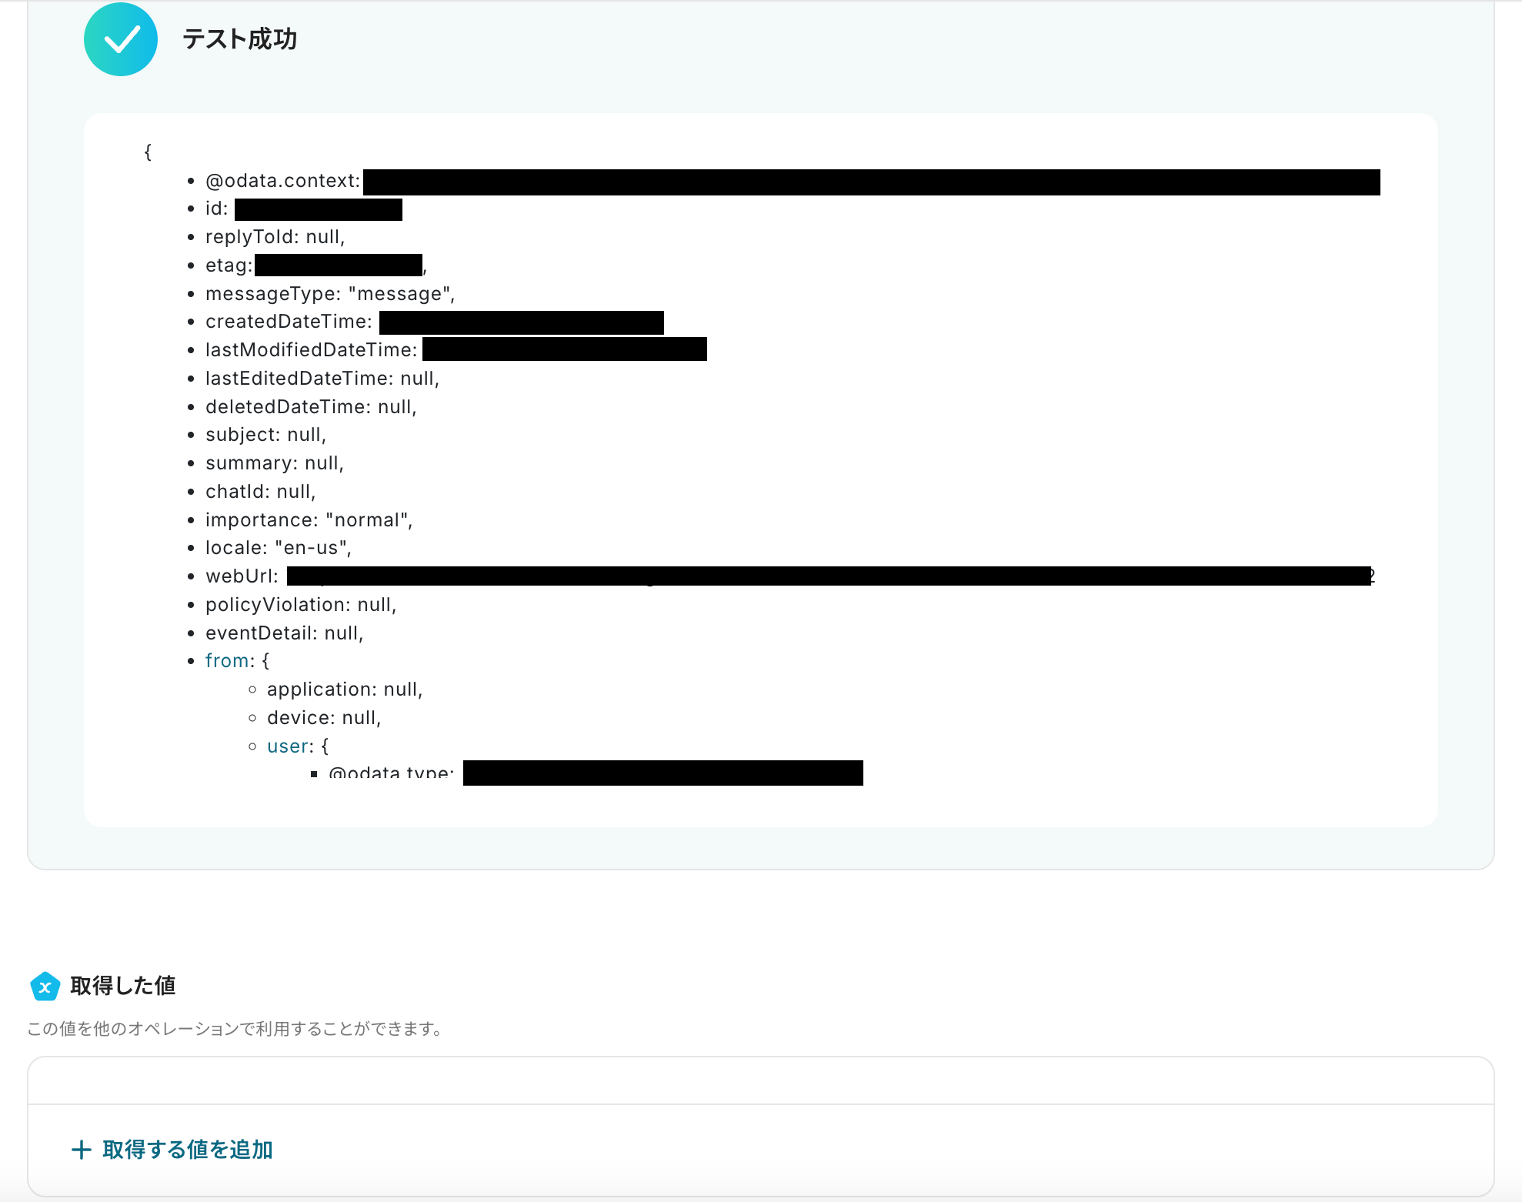The image size is (1522, 1202).
Task: Click 取得する値を追加 link
Action: [188, 1150]
